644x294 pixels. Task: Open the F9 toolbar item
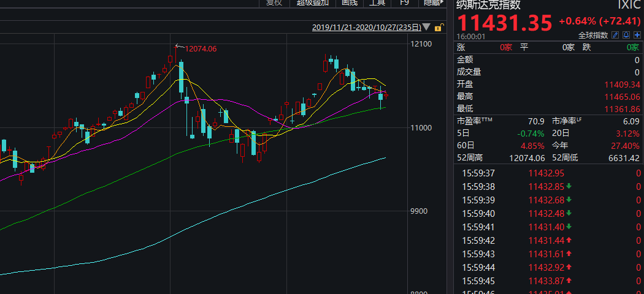404,3
